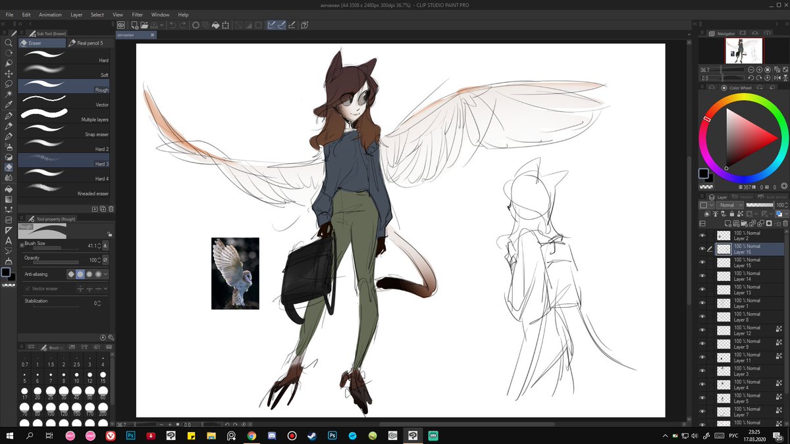This screenshot has width=790, height=444.
Task: Hide Layer 2 with eye icon
Action: 702,235
